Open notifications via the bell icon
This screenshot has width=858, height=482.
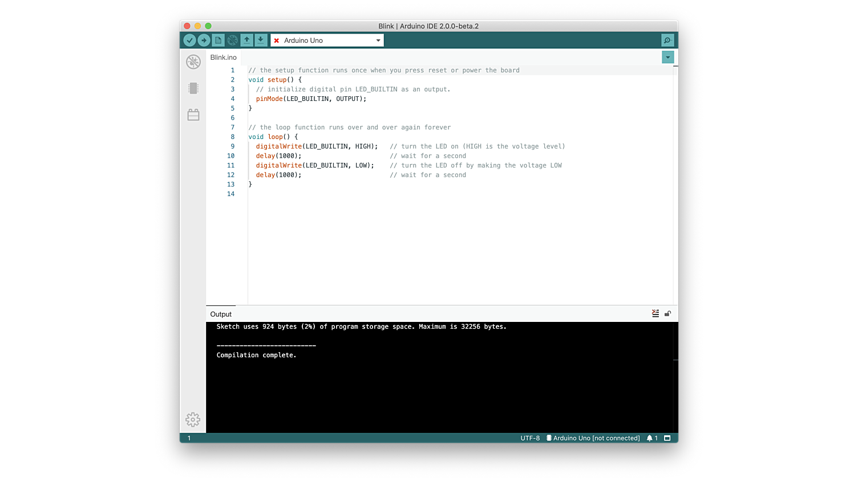click(x=651, y=438)
